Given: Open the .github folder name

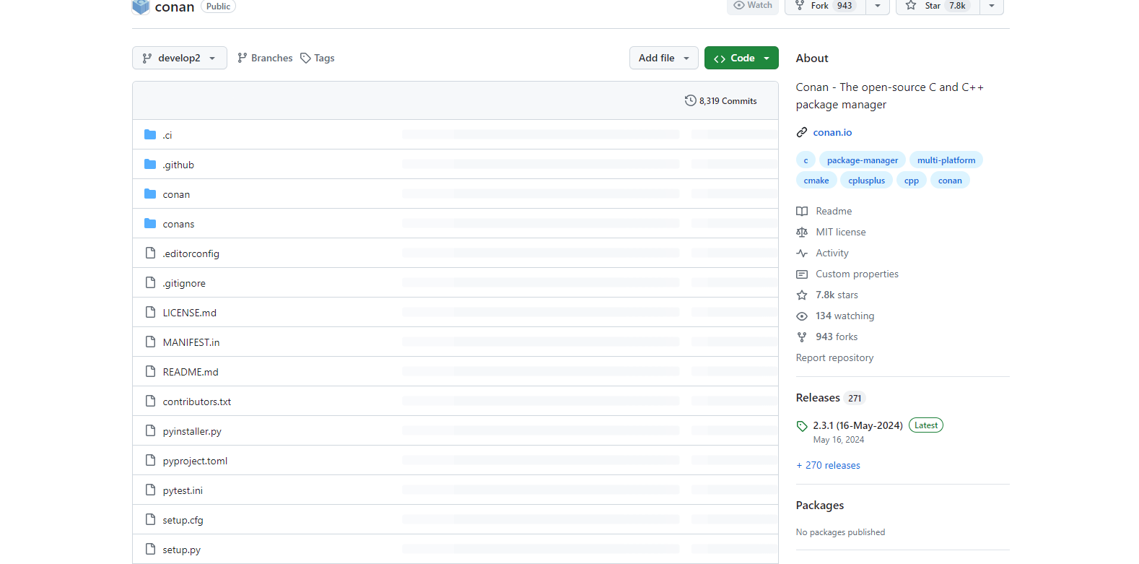Looking at the screenshot, I should point(178,165).
